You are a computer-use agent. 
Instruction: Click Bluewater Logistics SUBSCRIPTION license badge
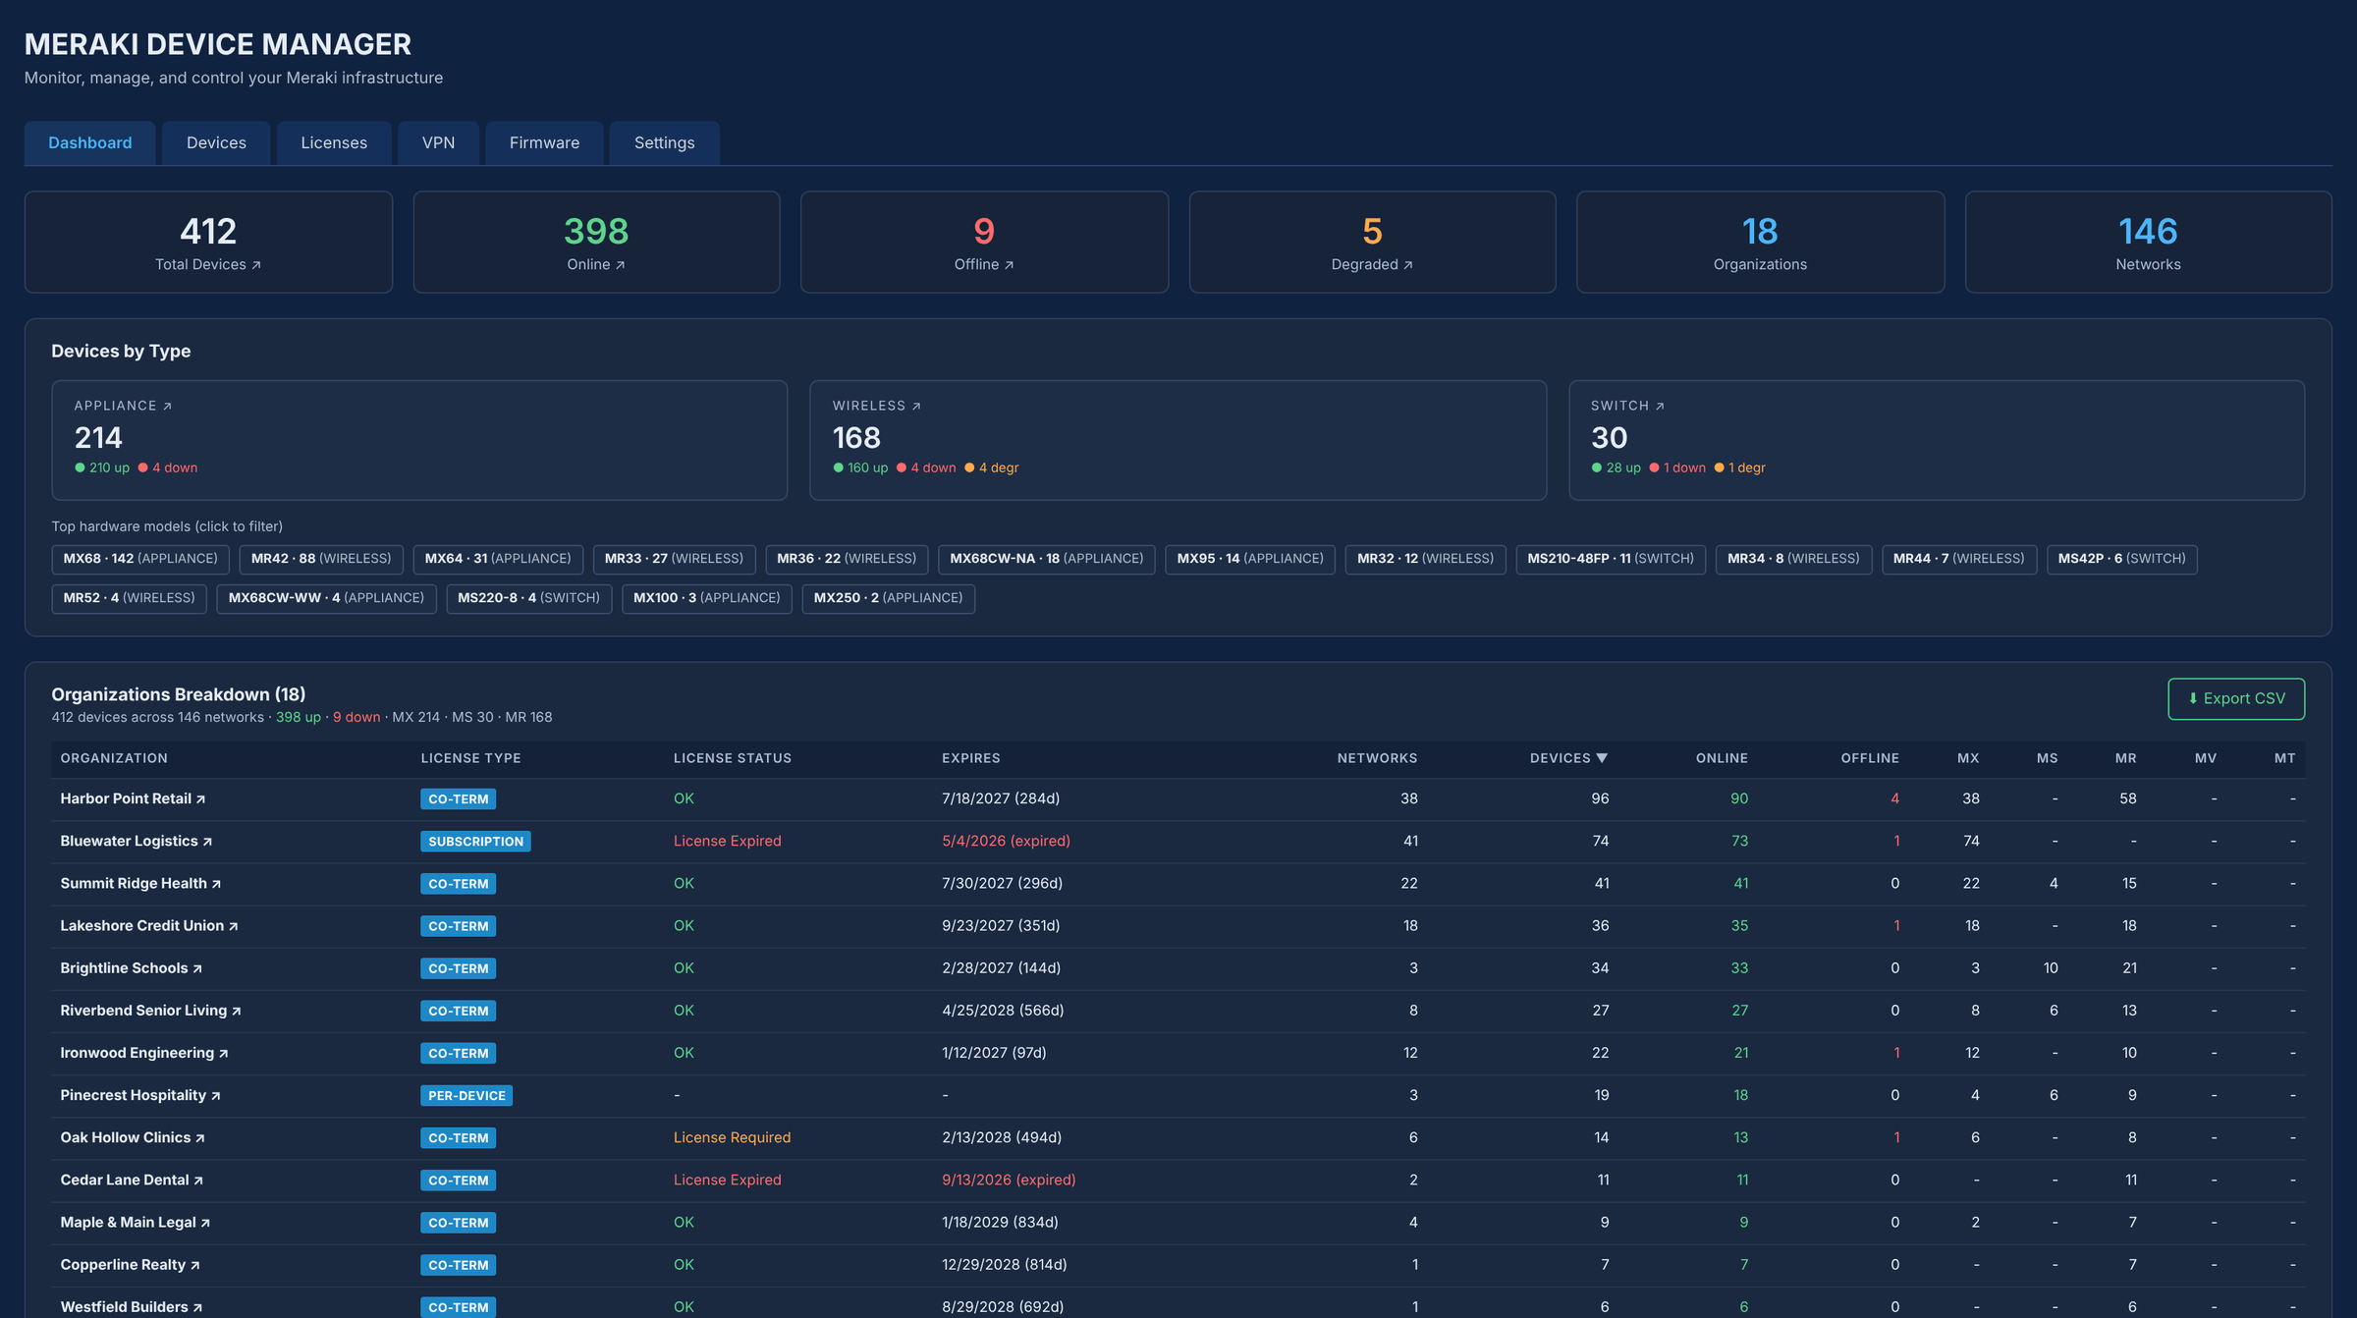tap(475, 842)
